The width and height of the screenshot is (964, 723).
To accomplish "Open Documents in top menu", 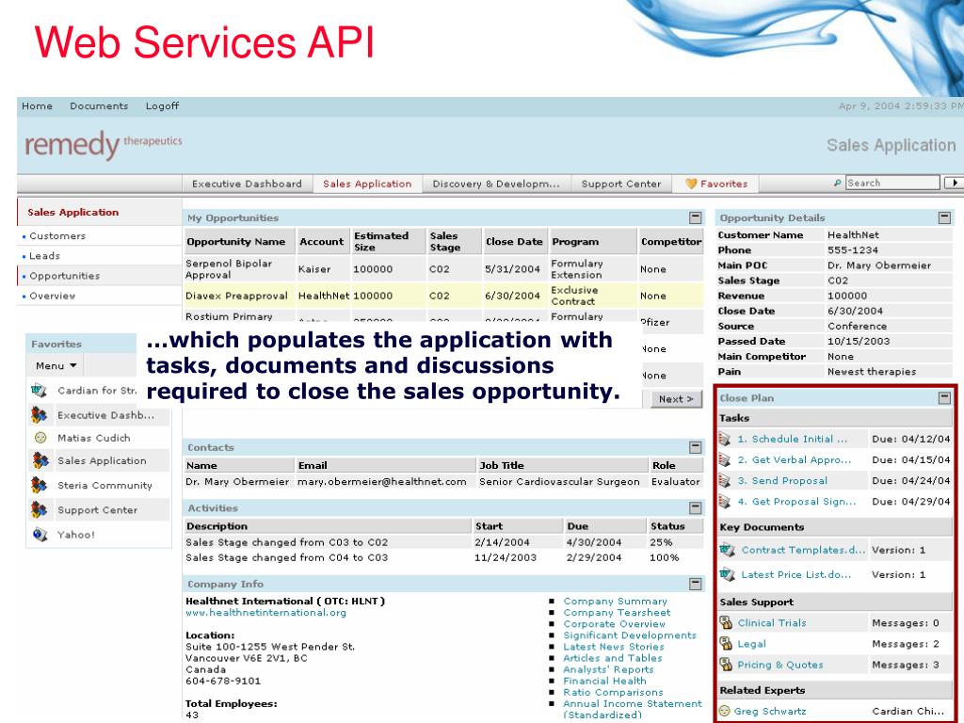I will click(99, 105).
